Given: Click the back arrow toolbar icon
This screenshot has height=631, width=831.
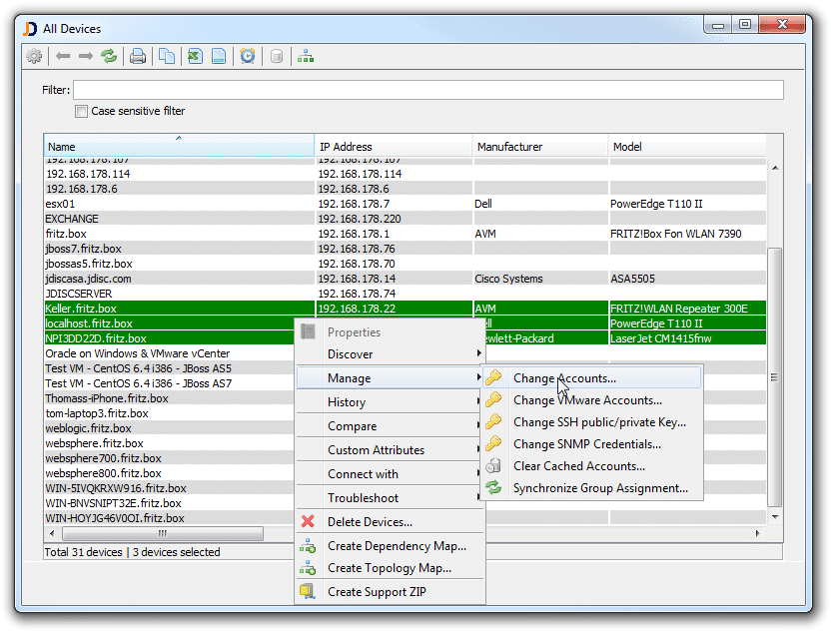Looking at the screenshot, I should pyautogui.click(x=63, y=56).
